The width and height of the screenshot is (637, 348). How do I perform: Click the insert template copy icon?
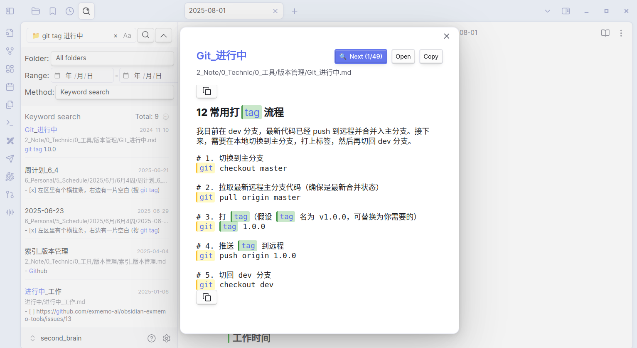(10, 105)
